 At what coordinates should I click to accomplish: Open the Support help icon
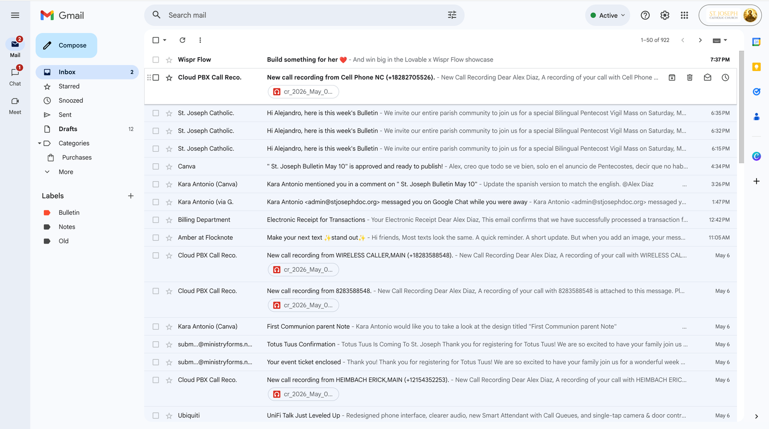pyautogui.click(x=645, y=15)
